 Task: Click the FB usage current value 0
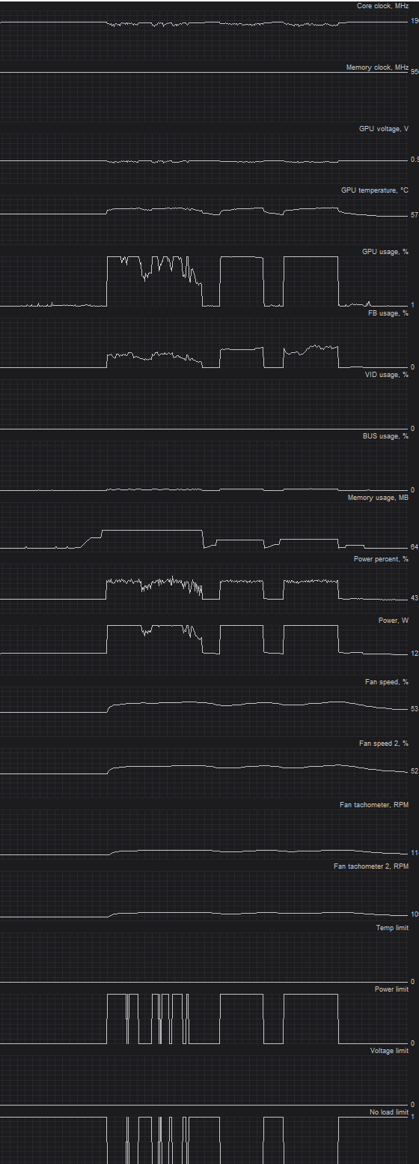[x=413, y=367]
